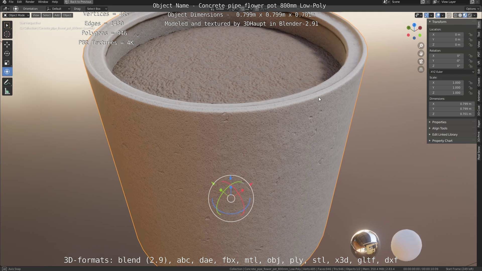482x271 pixels.
Task: Select the Move tool
Action: (7, 45)
